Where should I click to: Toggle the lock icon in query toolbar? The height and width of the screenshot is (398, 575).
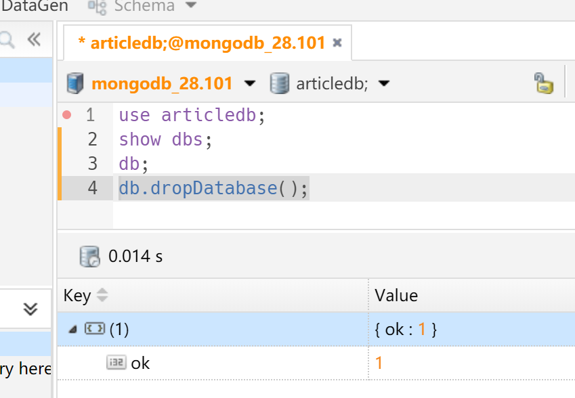point(544,83)
